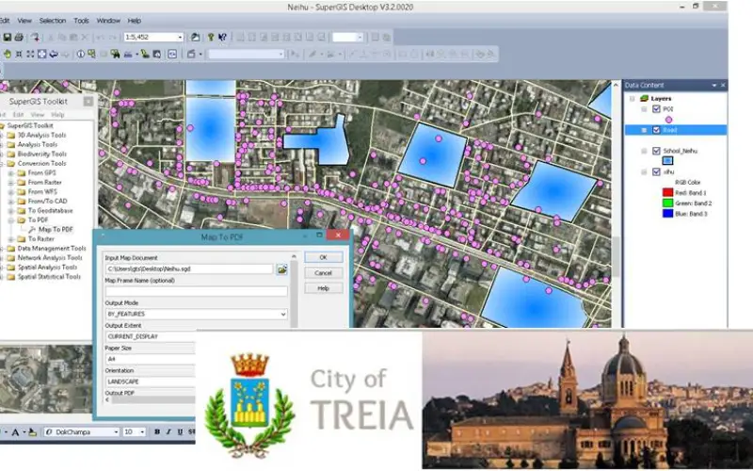The height and width of the screenshot is (471, 753).
Task: Open the SuperGIS Toolkit View menu
Action: (38, 115)
